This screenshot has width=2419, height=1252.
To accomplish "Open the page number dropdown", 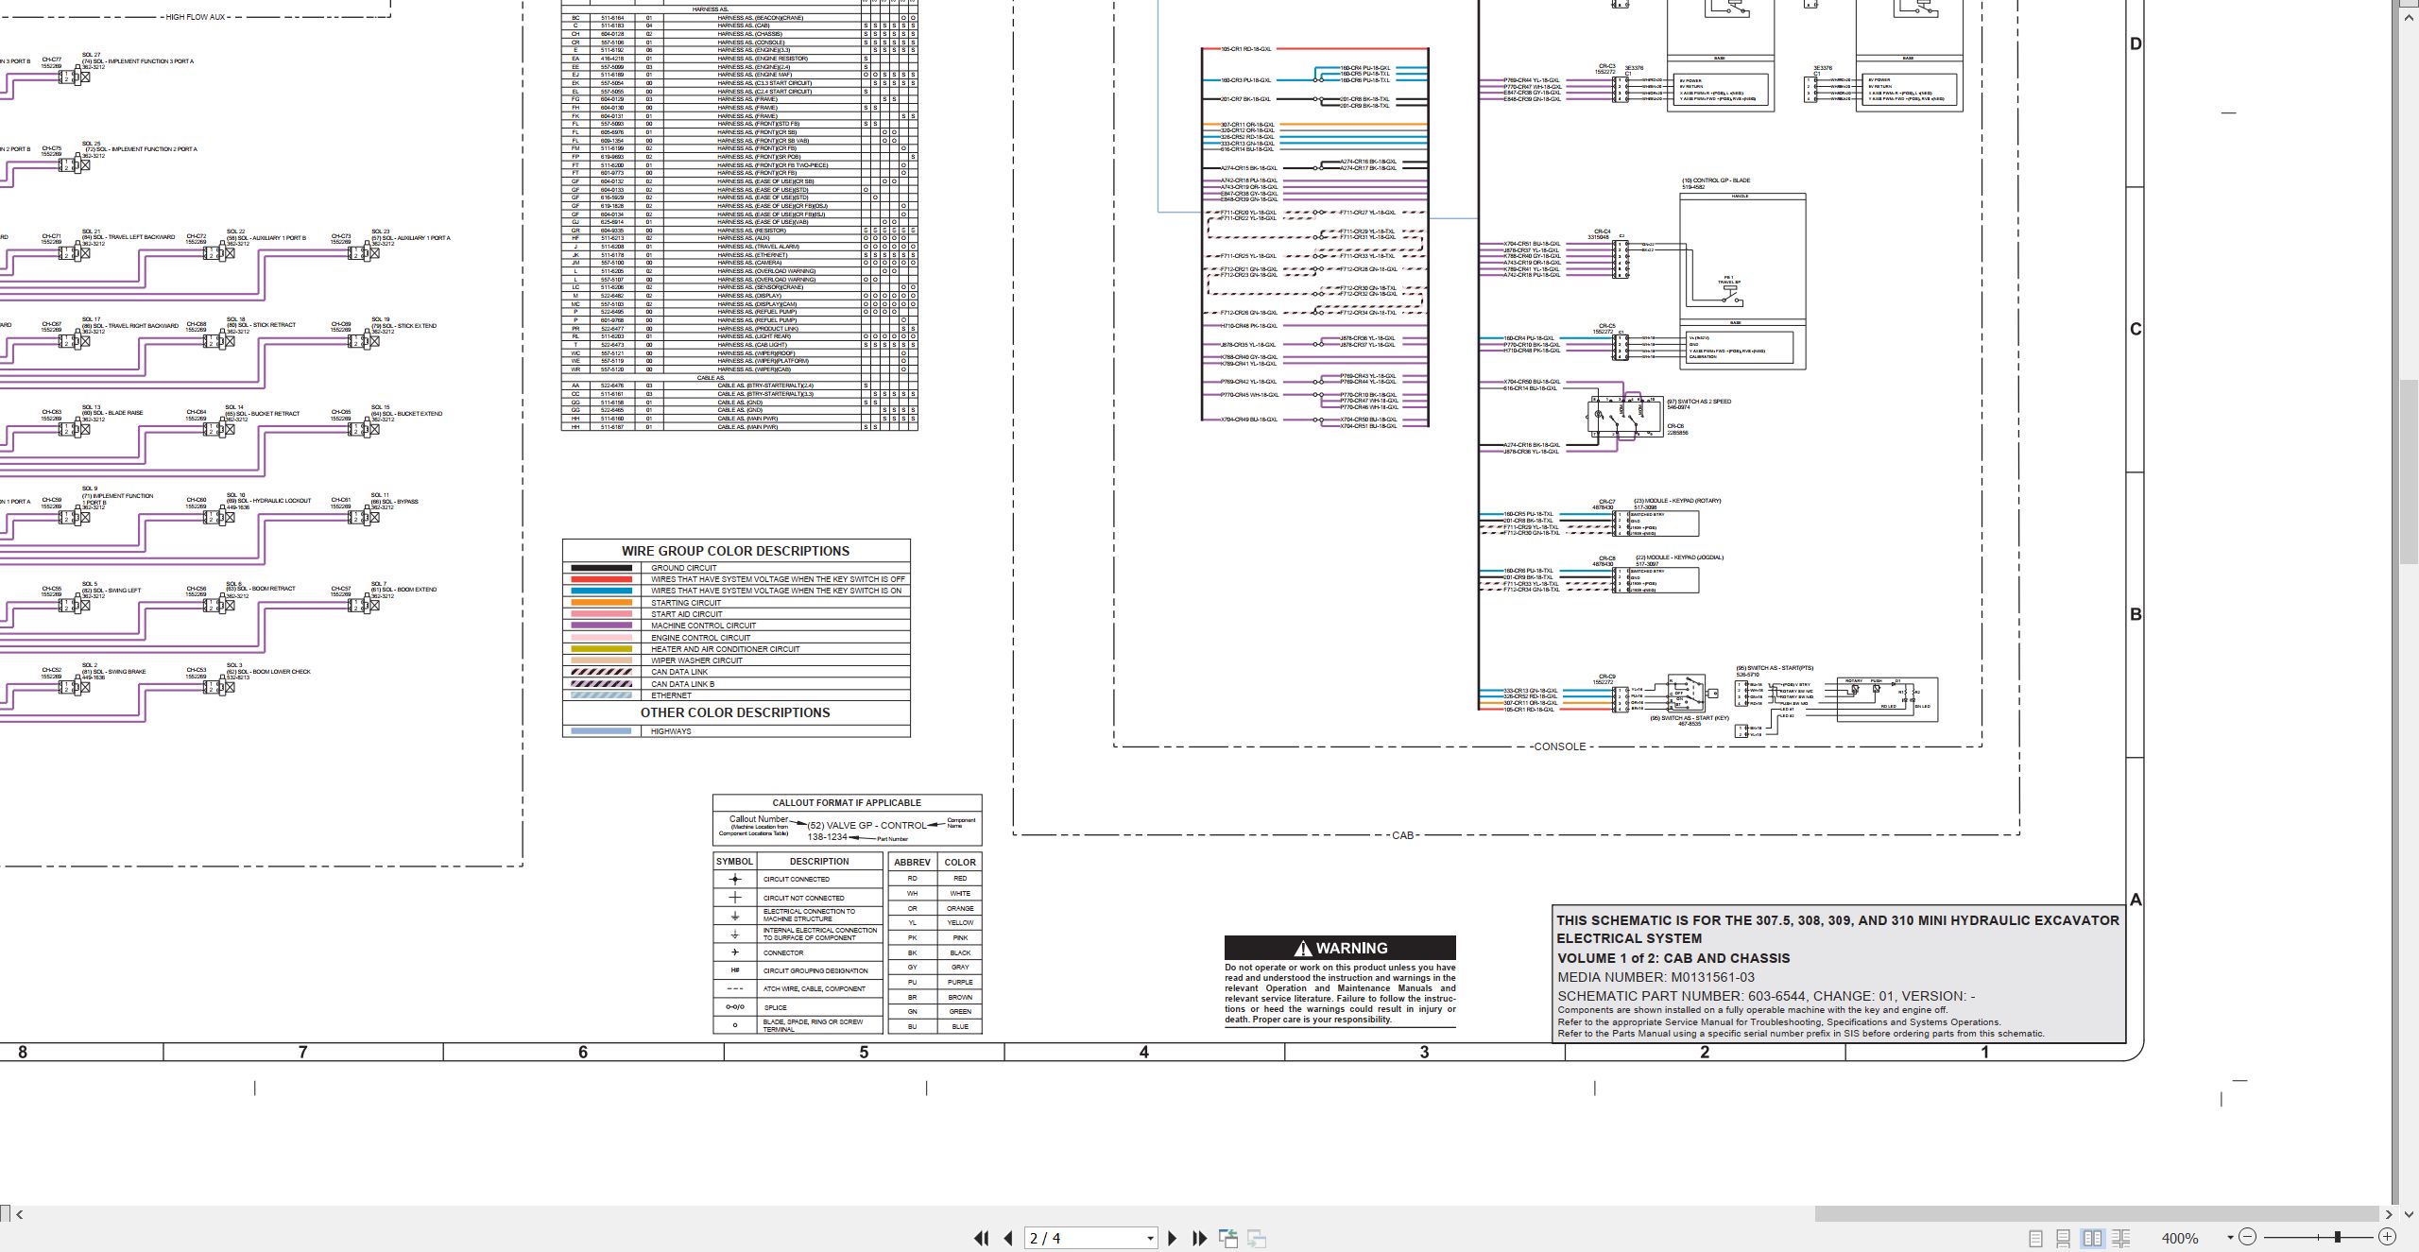I will [x=1150, y=1238].
